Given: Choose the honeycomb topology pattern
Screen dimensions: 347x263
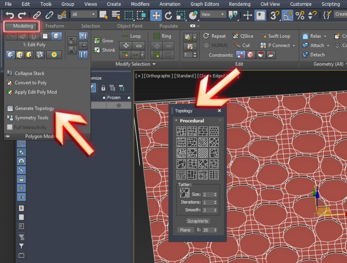Looking at the screenshot, I should [214, 131].
